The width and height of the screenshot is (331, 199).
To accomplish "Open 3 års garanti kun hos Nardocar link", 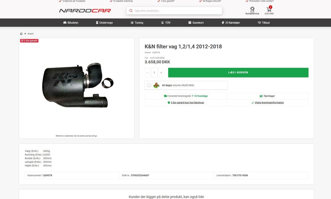I will [188, 103].
